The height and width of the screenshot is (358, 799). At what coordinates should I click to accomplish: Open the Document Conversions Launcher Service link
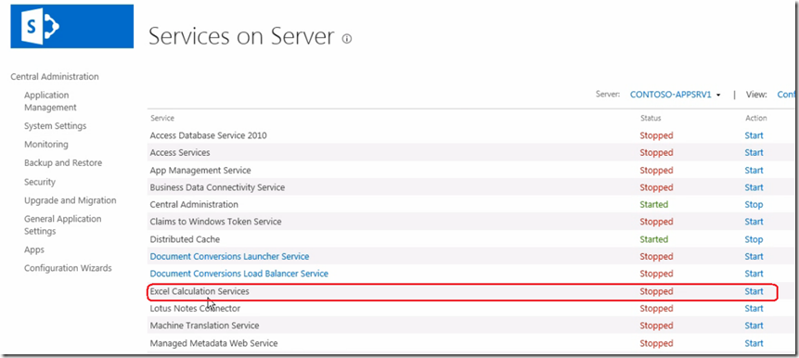229,257
